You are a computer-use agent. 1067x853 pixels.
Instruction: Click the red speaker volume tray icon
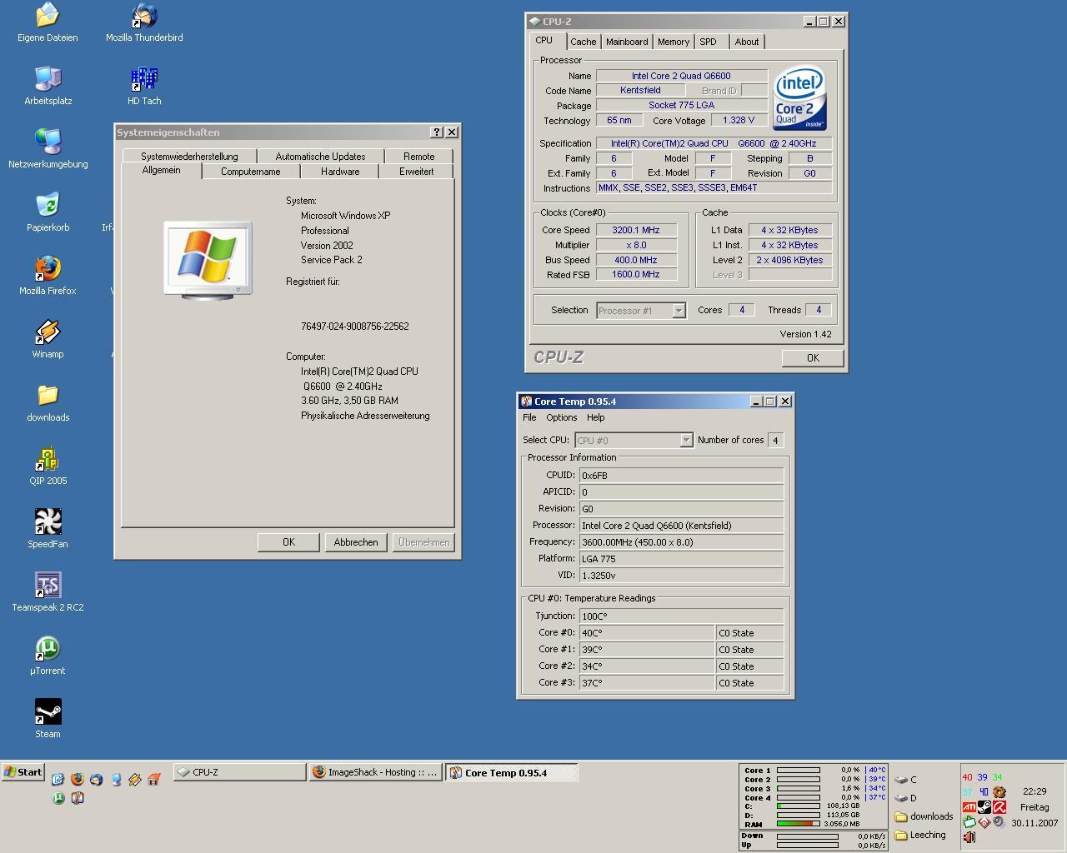(x=969, y=837)
